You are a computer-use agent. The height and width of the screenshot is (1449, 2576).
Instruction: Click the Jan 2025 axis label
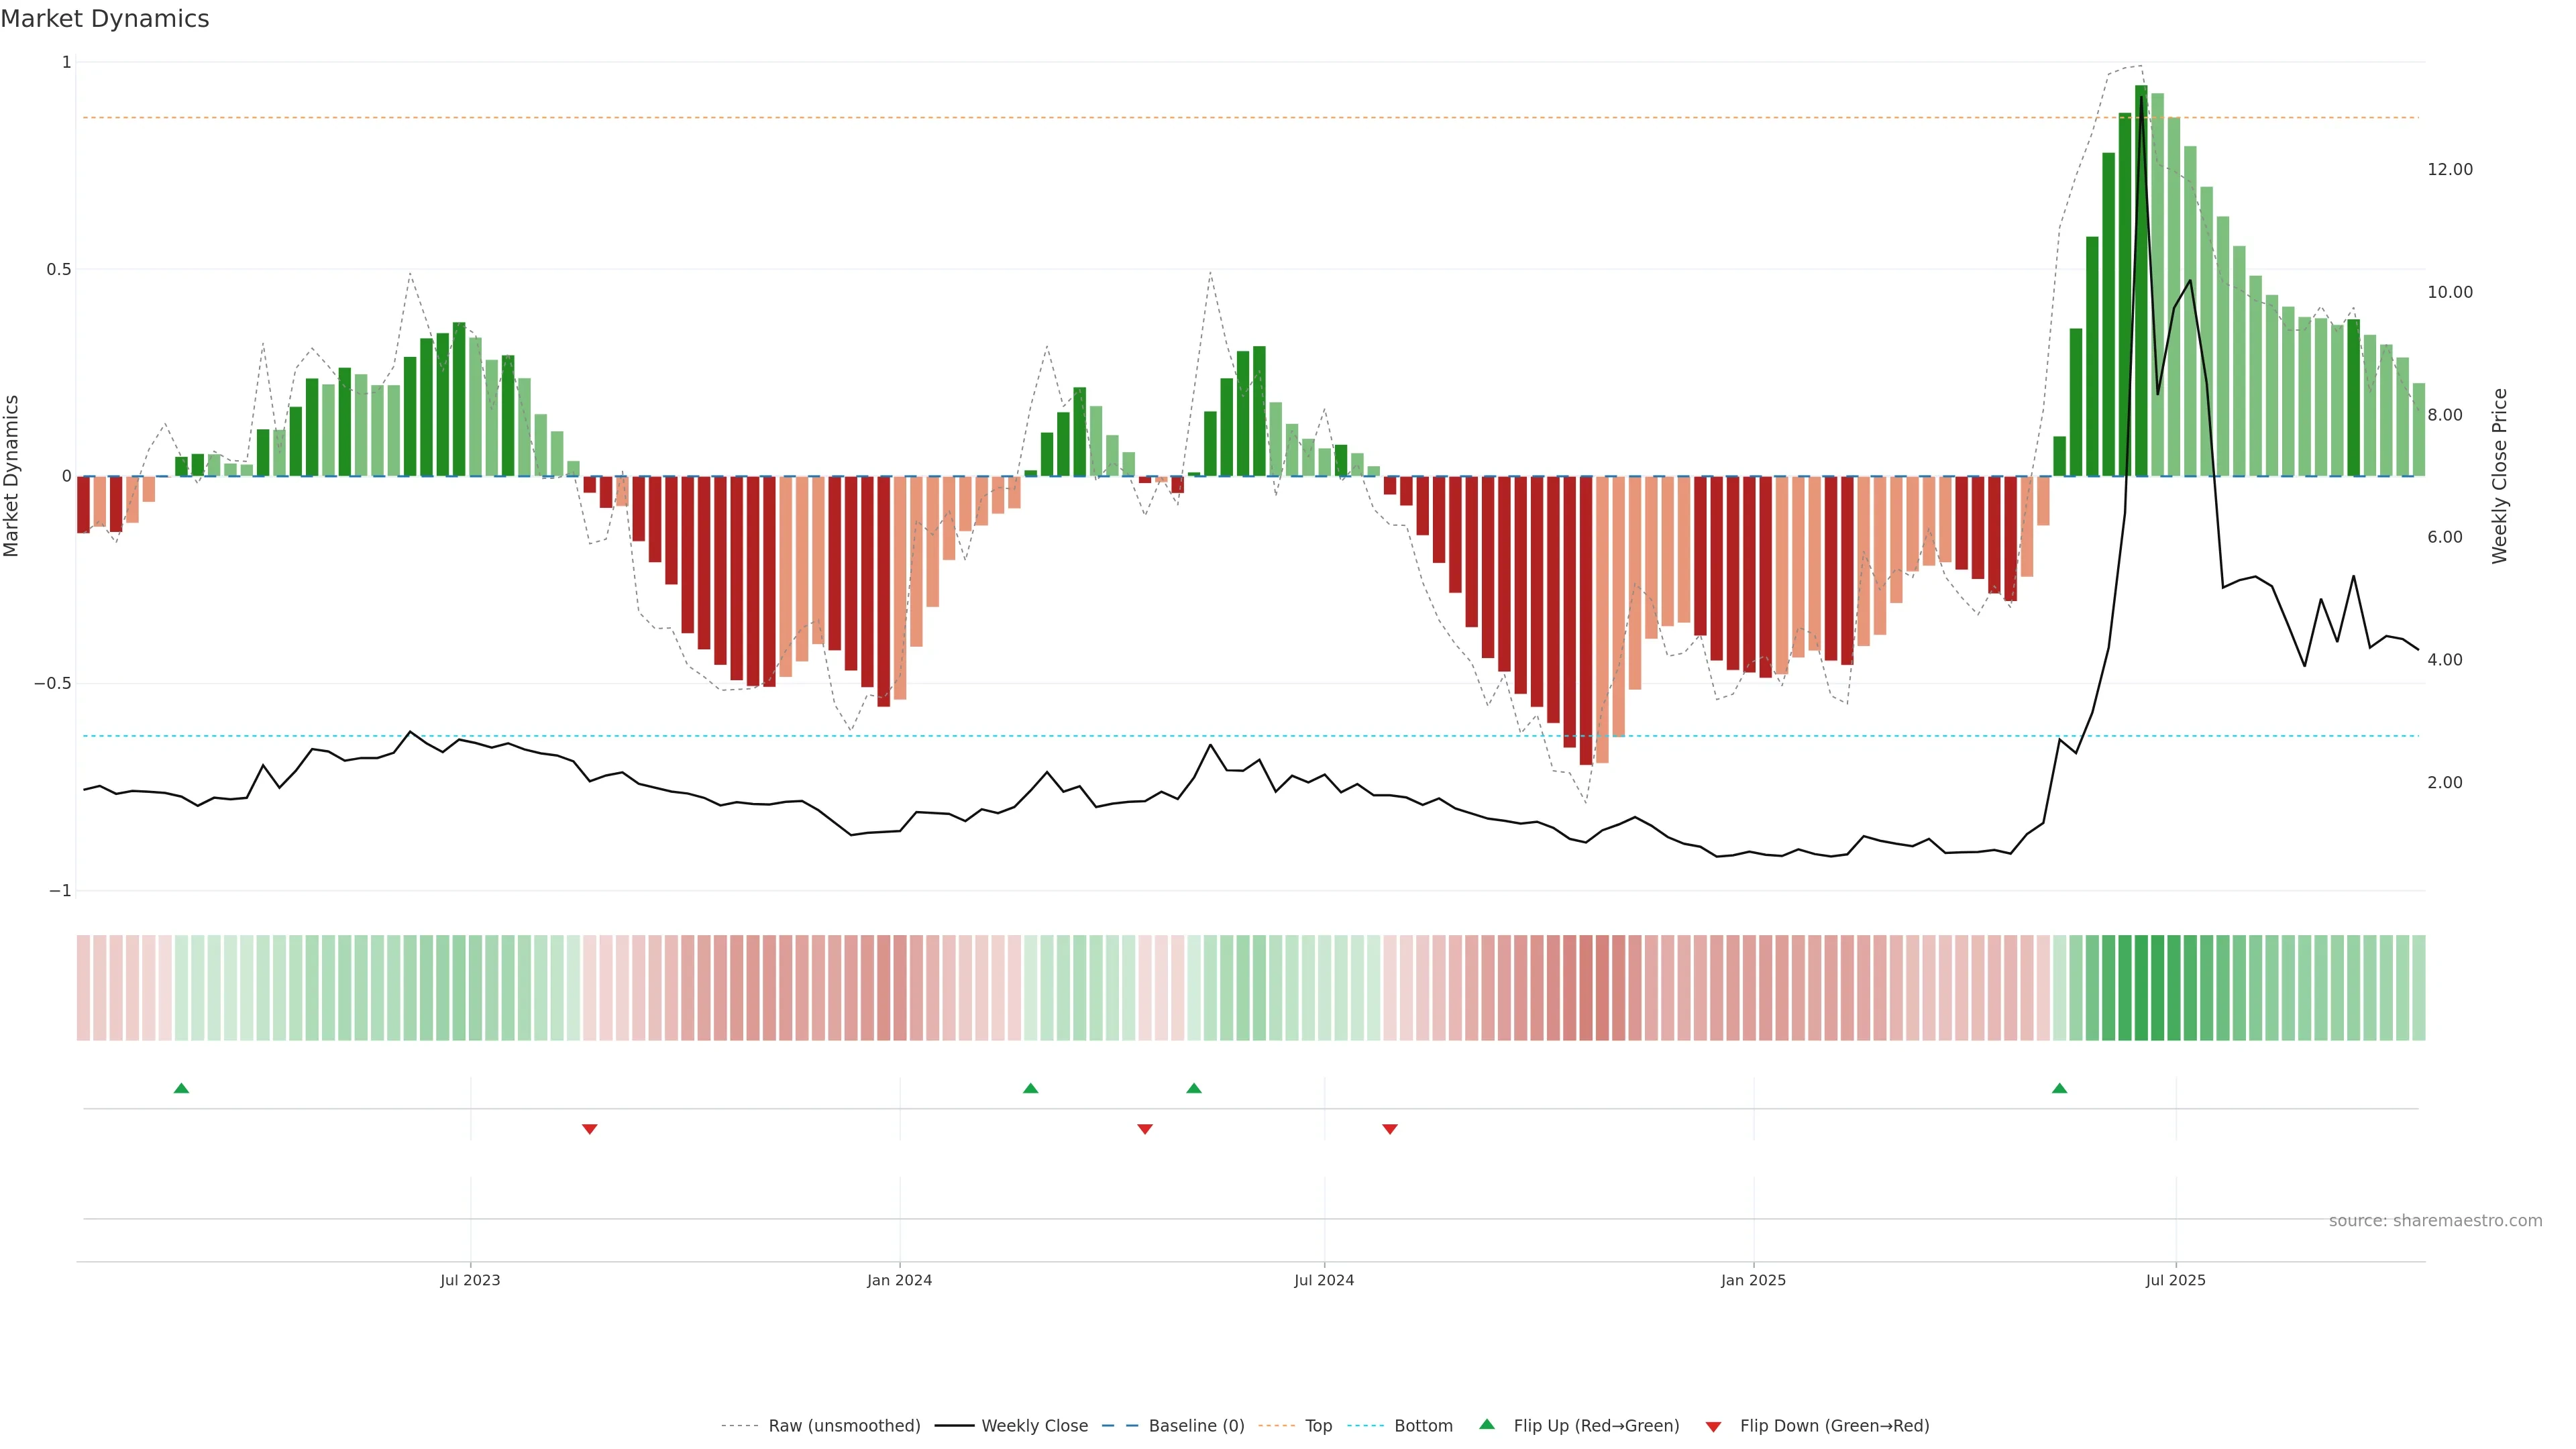pyautogui.click(x=1752, y=1280)
